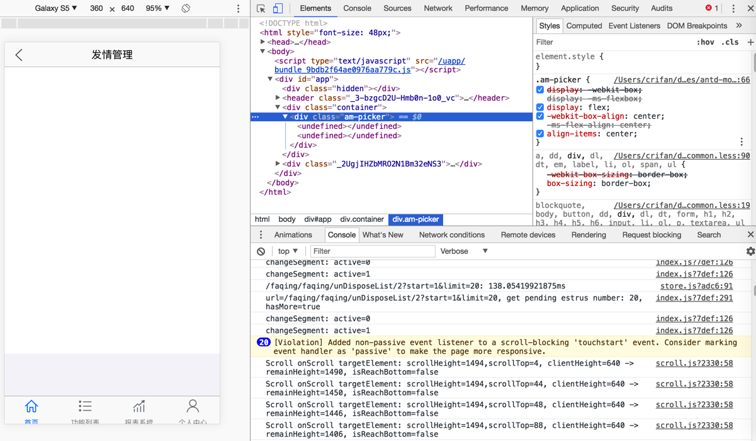Open the common.less:90 source link

pyautogui.click(x=682, y=155)
